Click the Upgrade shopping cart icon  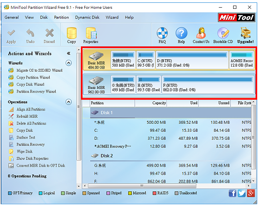246,33
